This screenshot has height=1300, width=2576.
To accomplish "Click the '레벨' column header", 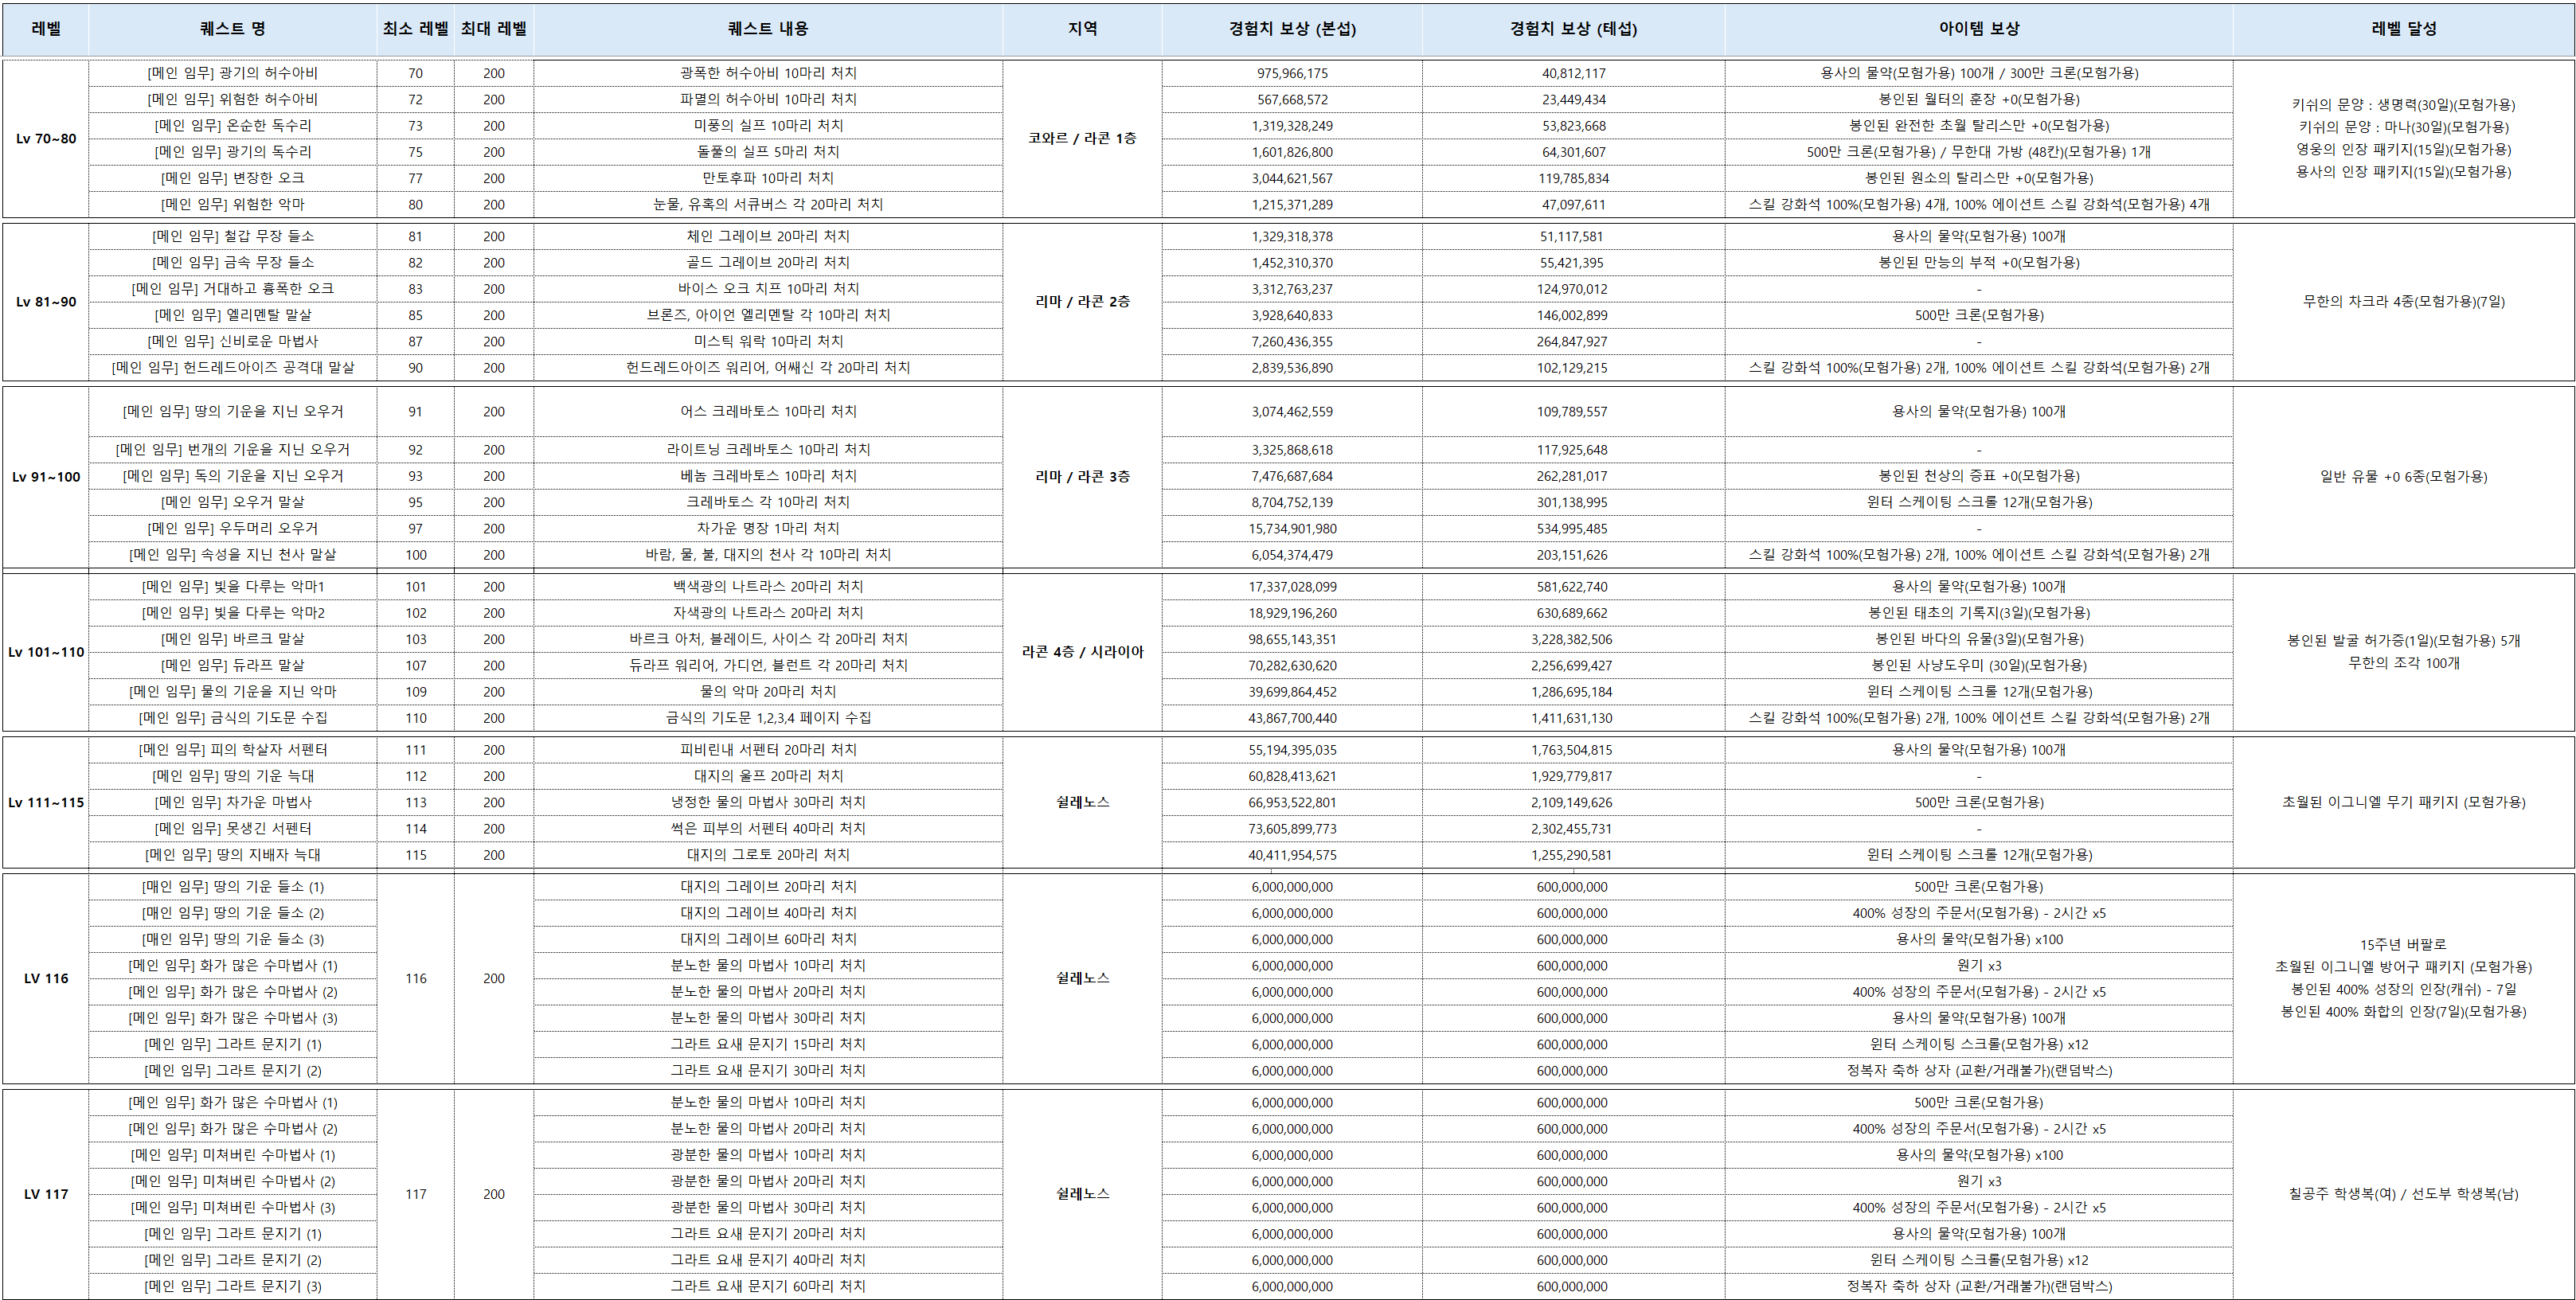I will click(46, 29).
